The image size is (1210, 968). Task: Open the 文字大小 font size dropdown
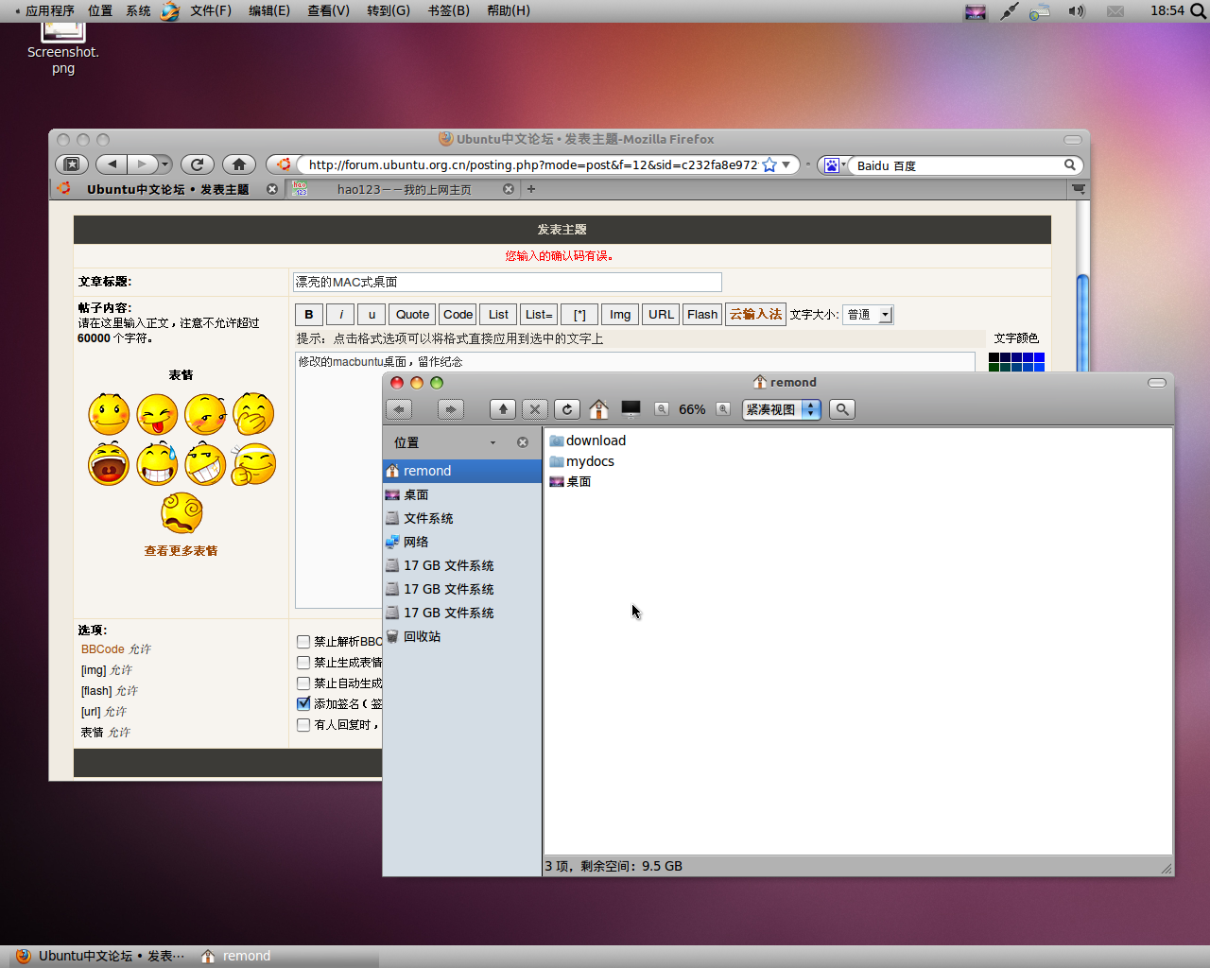point(868,315)
